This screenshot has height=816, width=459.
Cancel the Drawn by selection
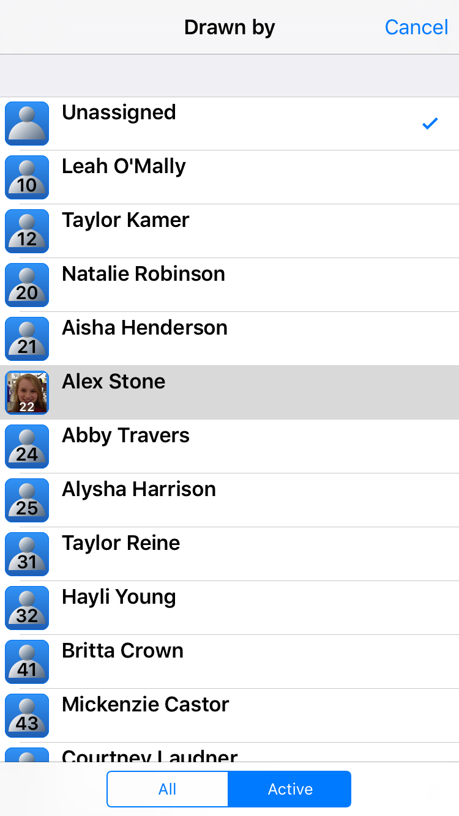[x=416, y=28]
